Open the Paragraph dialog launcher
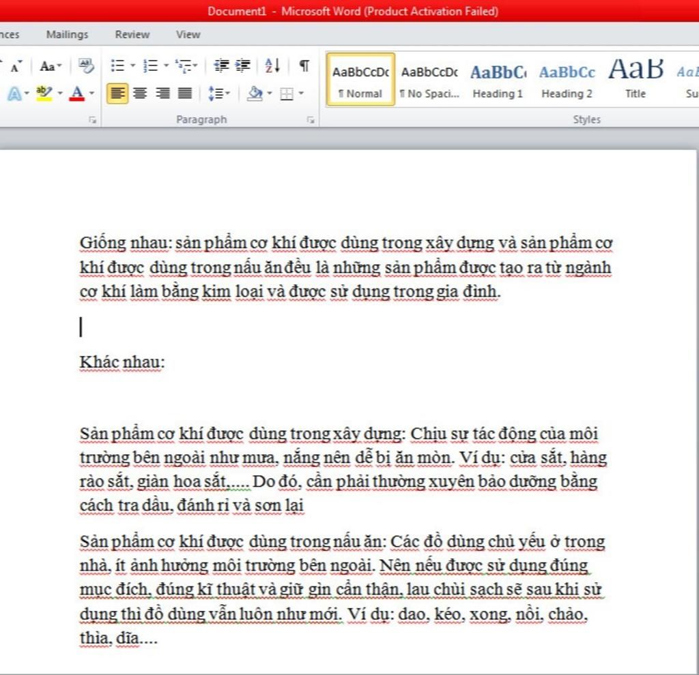This screenshot has width=699, height=675. (311, 120)
